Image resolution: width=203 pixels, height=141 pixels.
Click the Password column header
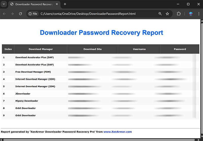click(x=180, y=49)
